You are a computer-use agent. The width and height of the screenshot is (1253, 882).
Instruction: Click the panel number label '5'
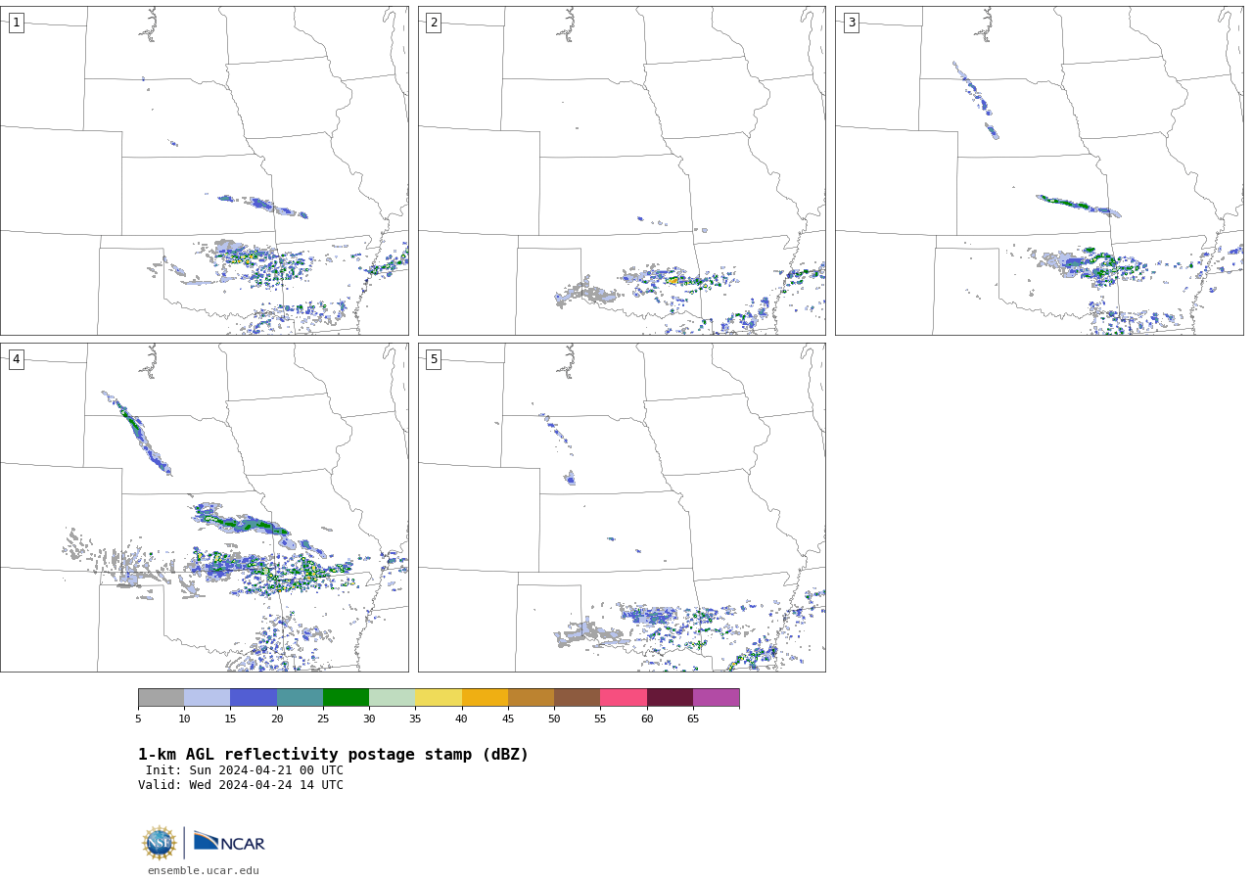[434, 359]
